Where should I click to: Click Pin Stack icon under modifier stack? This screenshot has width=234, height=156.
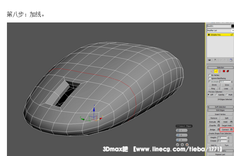click(x=209, y=60)
